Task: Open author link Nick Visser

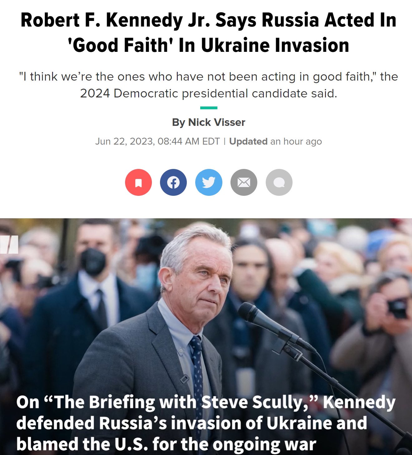Action: point(217,122)
